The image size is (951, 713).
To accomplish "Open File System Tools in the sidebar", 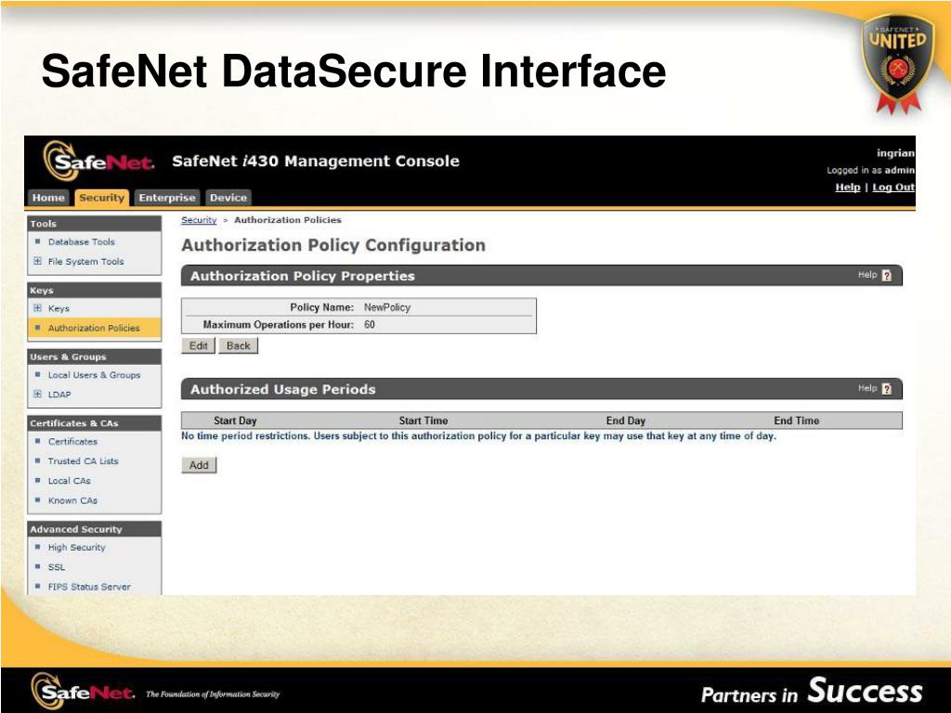I will [x=85, y=261].
